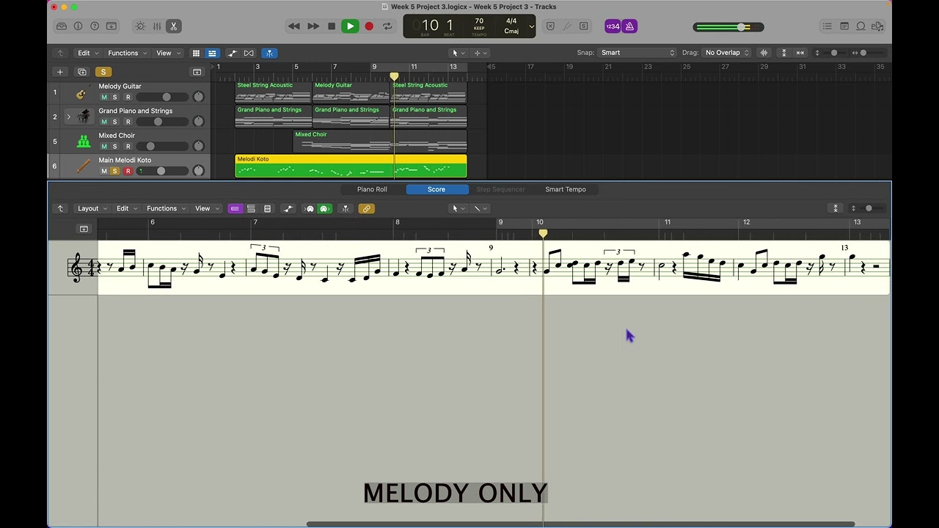Toggle the Flex button in tracks area
This screenshot has height=528, width=939.
coord(249,53)
